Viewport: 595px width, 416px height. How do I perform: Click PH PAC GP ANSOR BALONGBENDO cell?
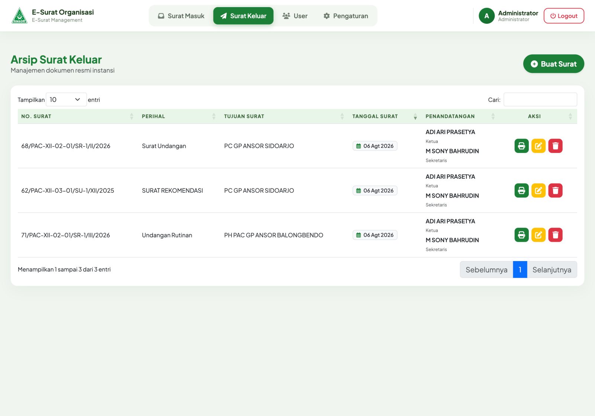[274, 235]
